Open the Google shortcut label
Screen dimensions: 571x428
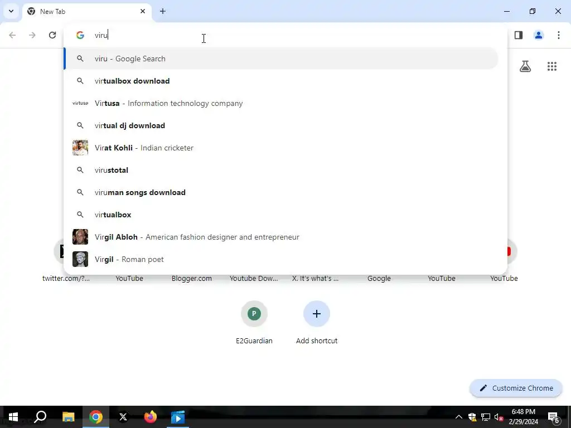point(379,279)
